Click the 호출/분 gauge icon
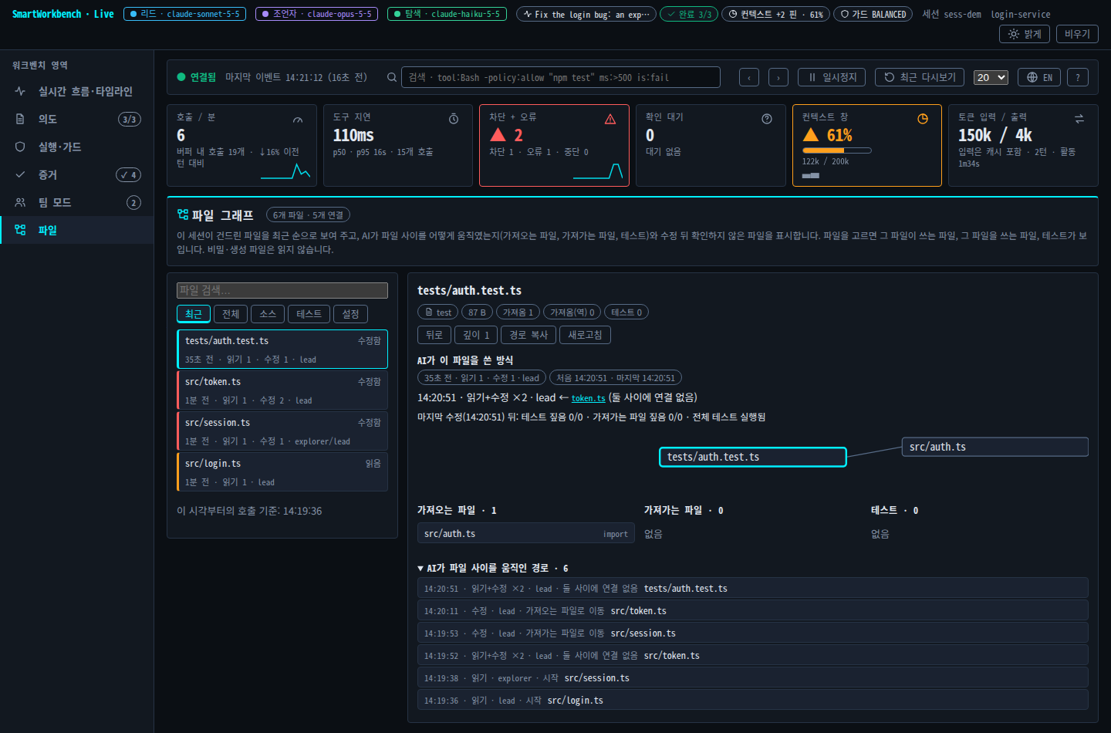This screenshot has height=733, width=1111. pyautogui.click(x=298, y=119)
